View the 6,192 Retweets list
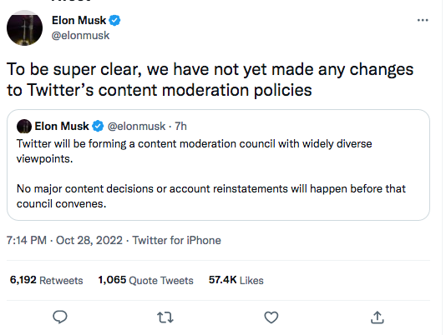The width and height of the screenshot is (446, 335). (x=47, y=280)
